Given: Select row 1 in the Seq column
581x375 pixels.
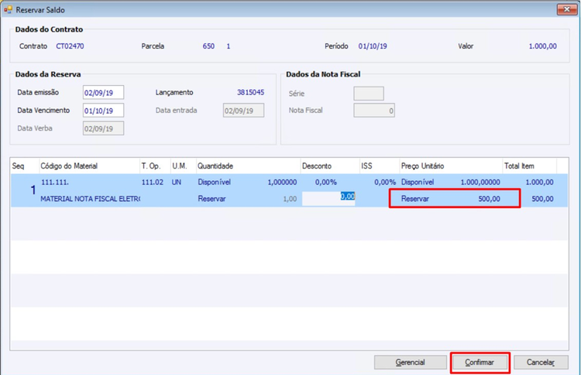Looking at the screenshot, I should [x=33, y=190].
